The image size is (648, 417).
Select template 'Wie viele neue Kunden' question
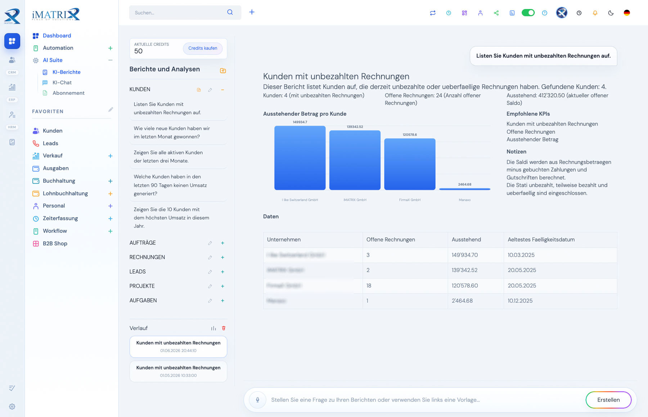click(178, 132)
